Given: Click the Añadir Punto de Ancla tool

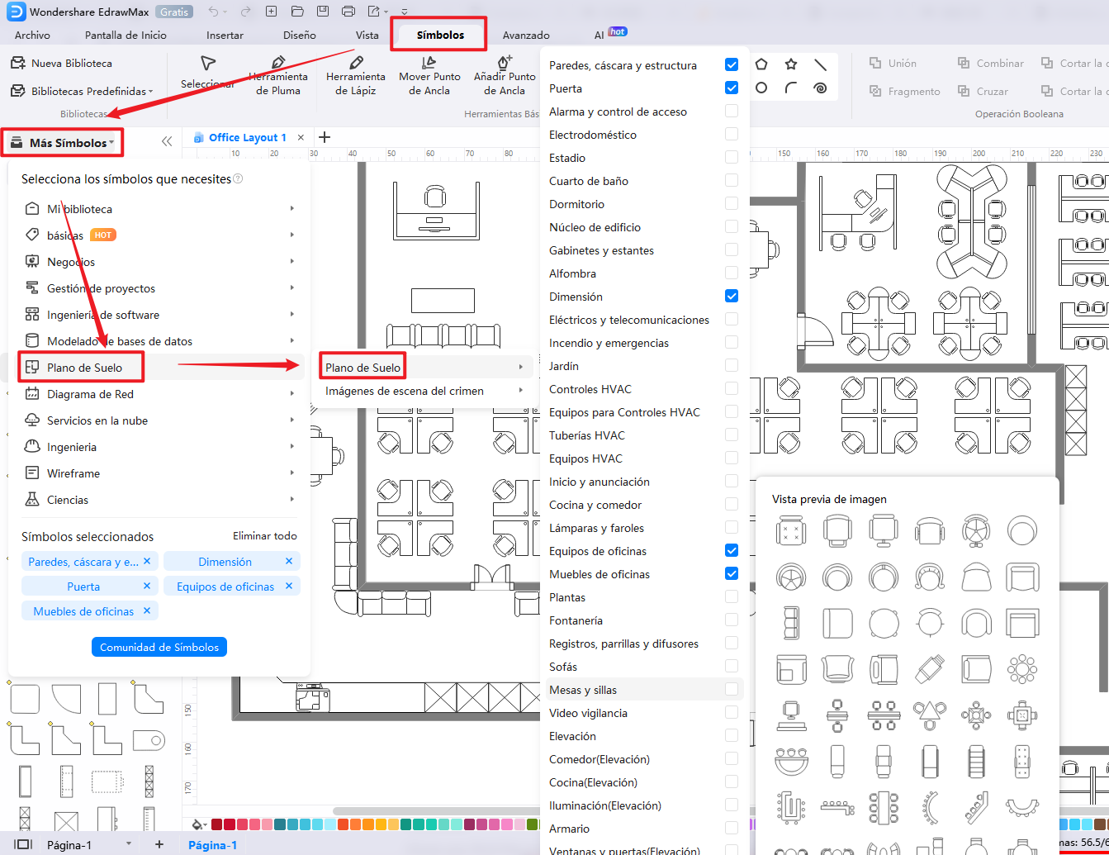Looking at the screenshot, I should pos(505,75).
